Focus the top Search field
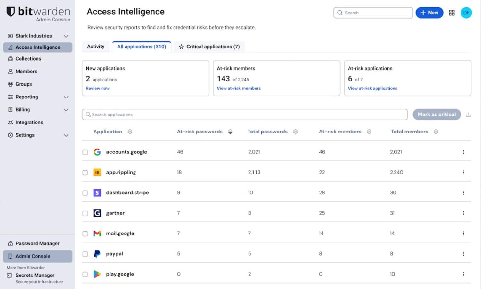 [373, 13]
